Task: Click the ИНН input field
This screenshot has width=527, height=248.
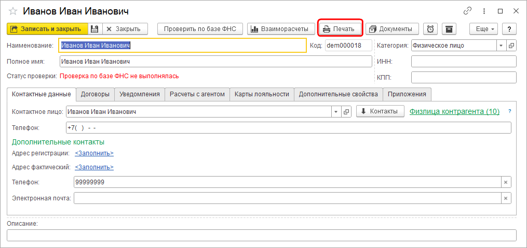Action: 464,62
